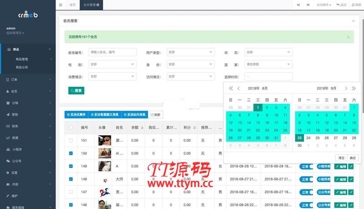Image resolution: width=364 pixels, height=209 pixels.
Task: Check the checkbox for member 151
Action: point(71,140)
